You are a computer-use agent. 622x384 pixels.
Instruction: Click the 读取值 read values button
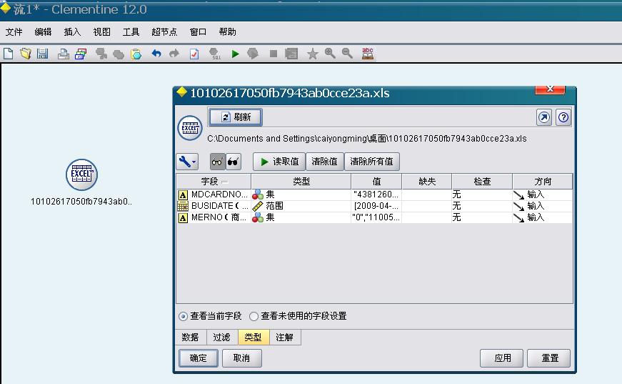pyautogui.click(x=279, y=162)
